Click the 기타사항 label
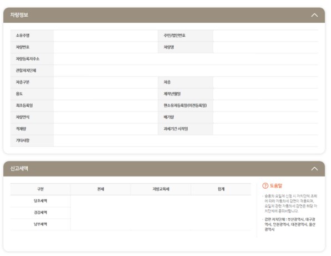331x256 pixels. [x=23, y=140]
